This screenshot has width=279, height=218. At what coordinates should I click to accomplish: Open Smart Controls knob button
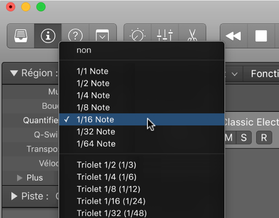(137, 35)
